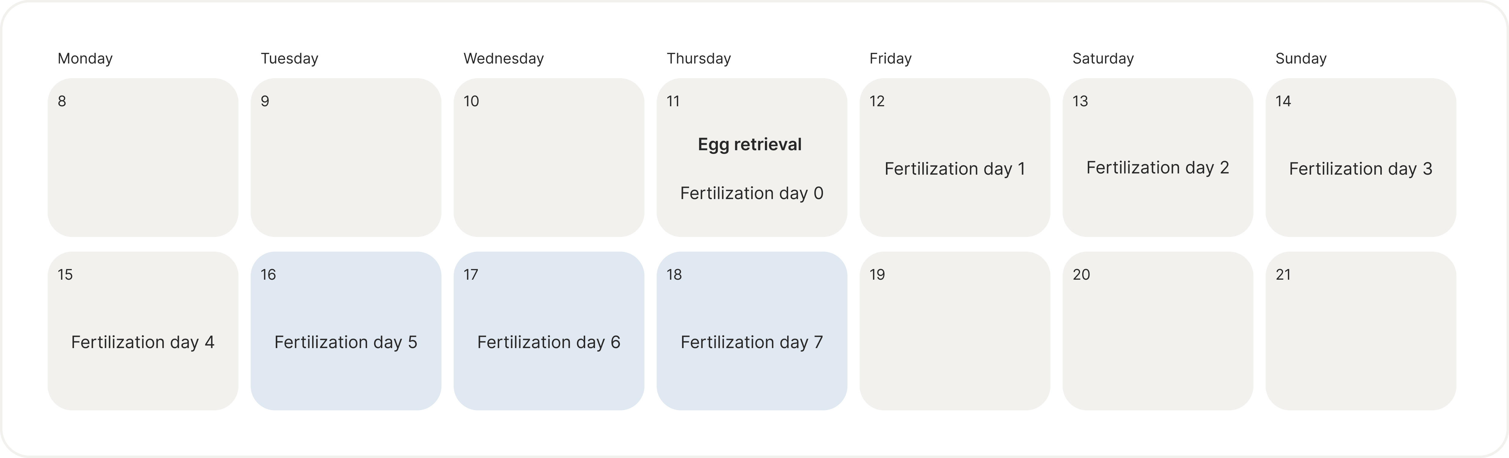Select the Sunday column header
Screen dimensions: 1509x458
[1301, 59]
